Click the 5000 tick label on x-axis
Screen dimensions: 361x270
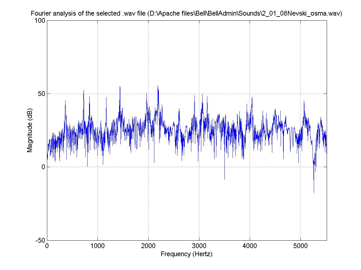pyautogui.click(x=300, y=245)
